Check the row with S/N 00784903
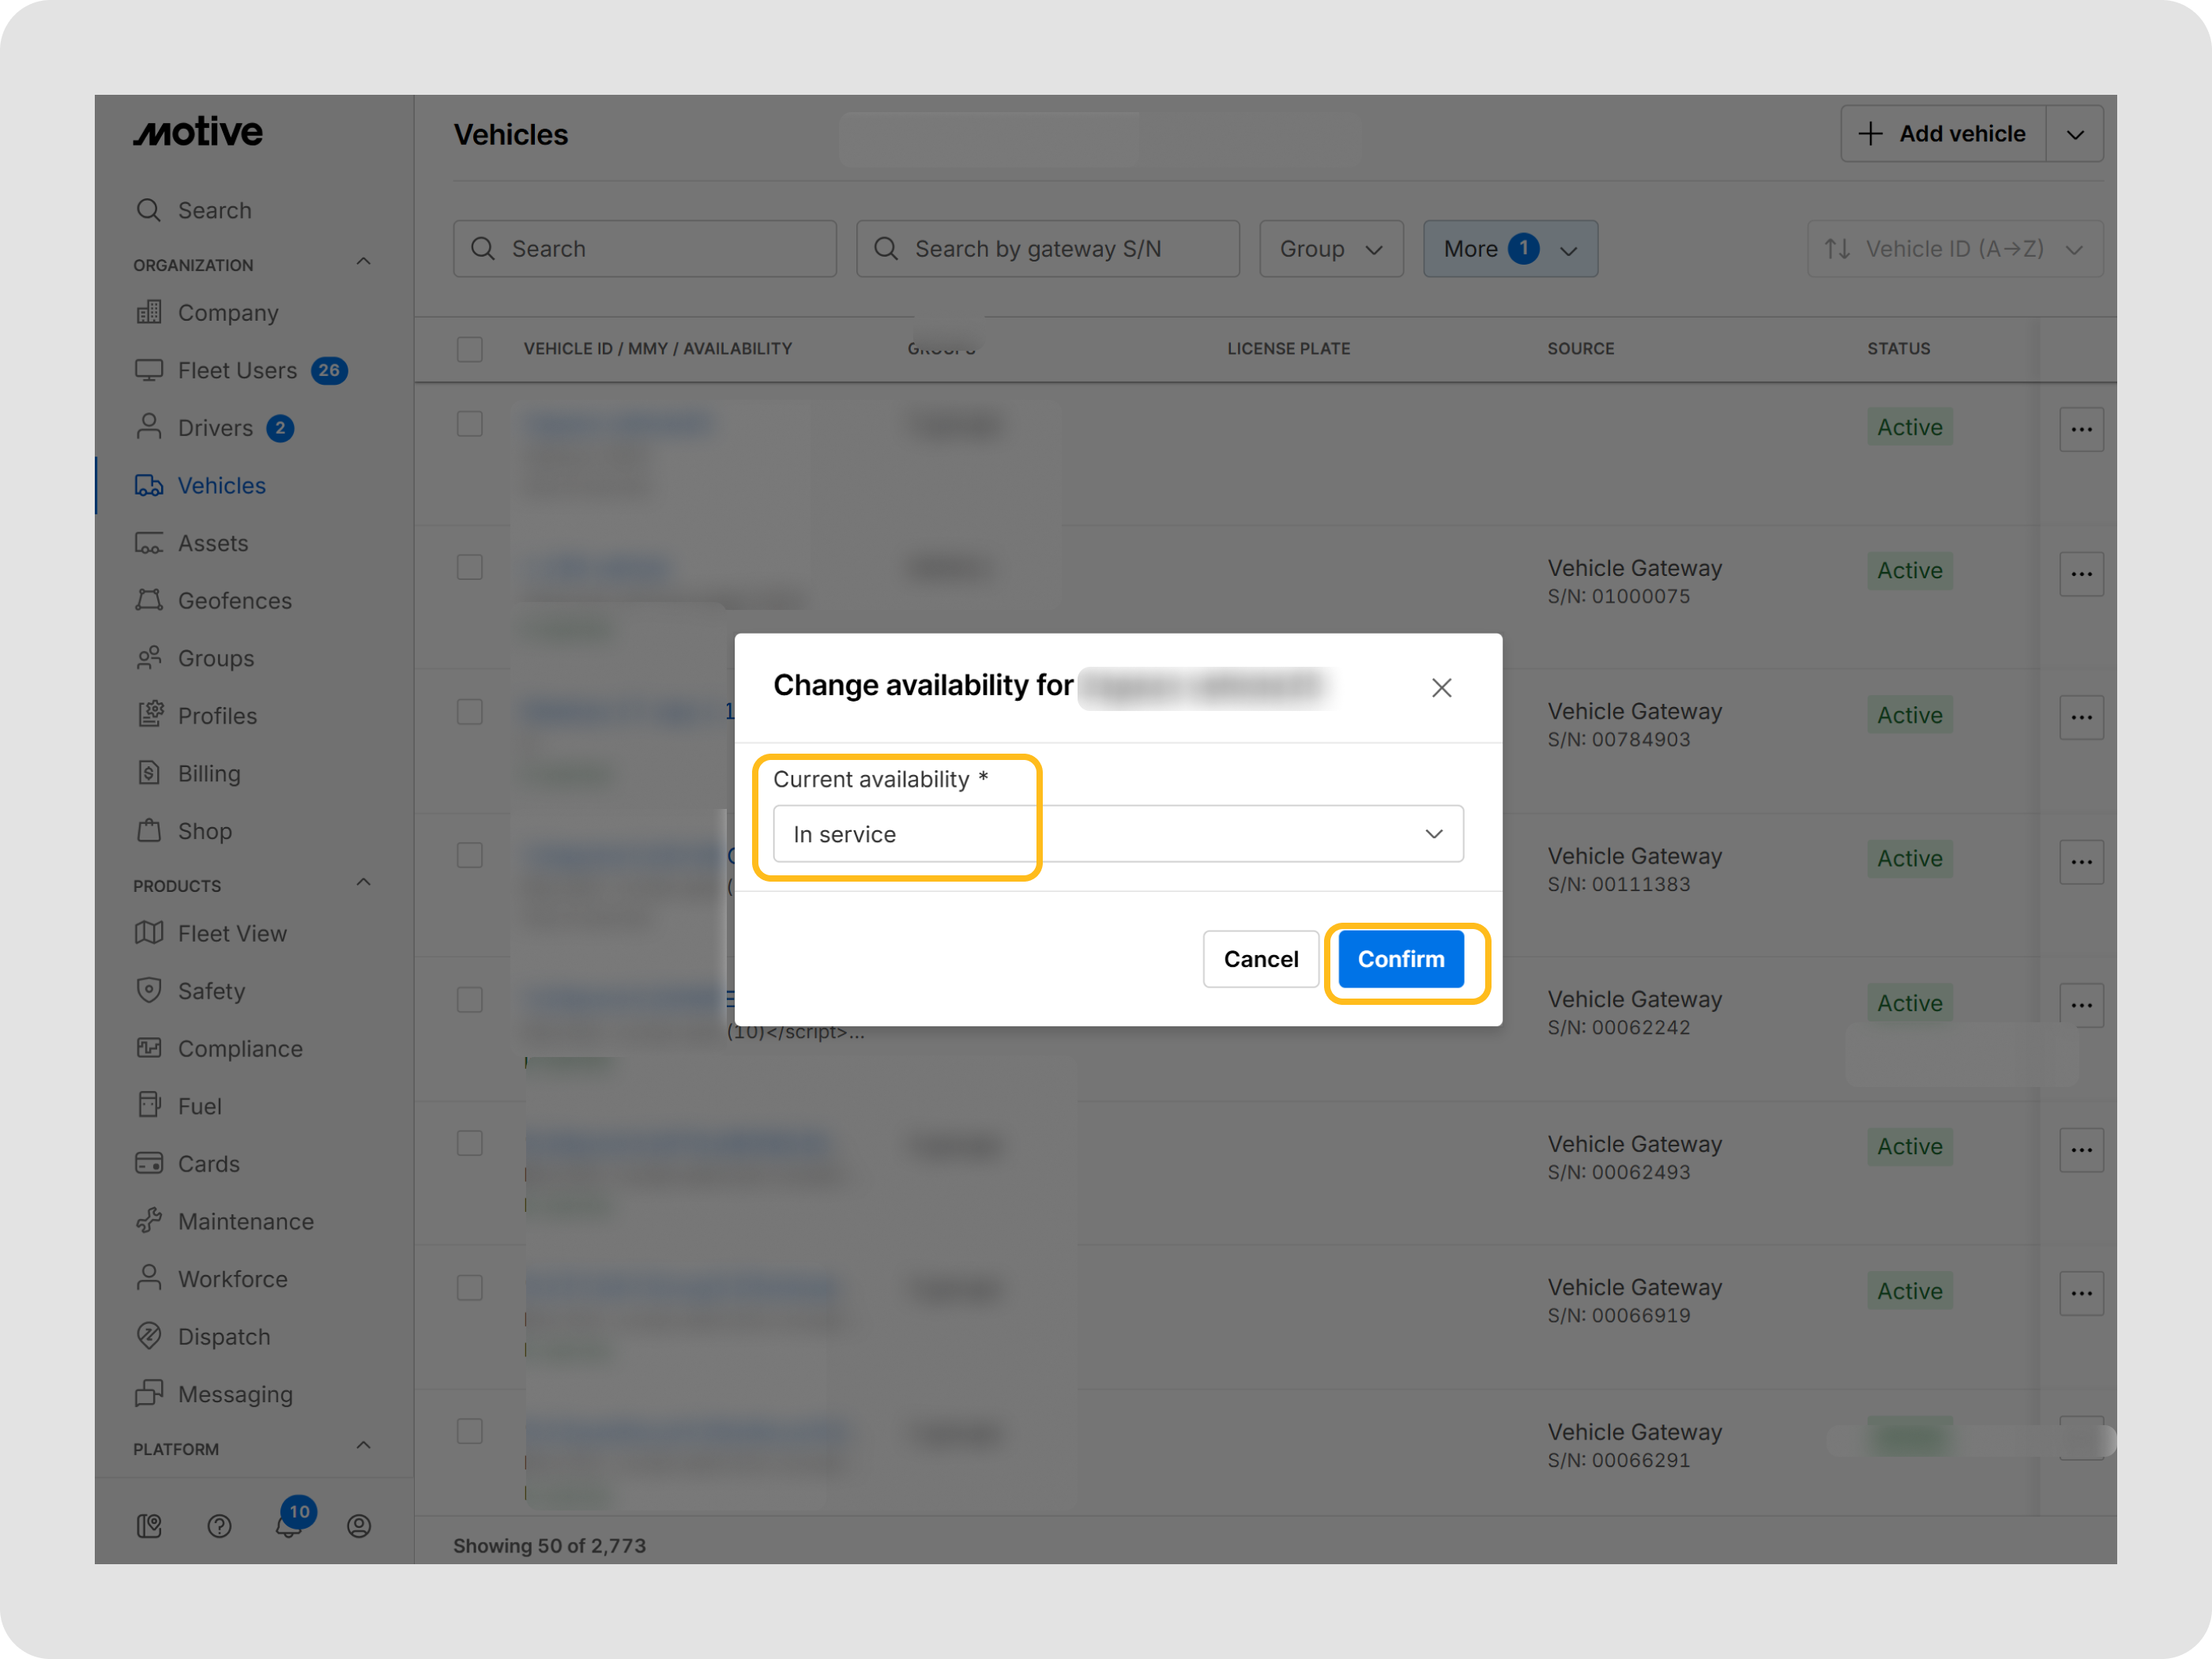This screenshot has height=1659, width=2212. [470, 712]
